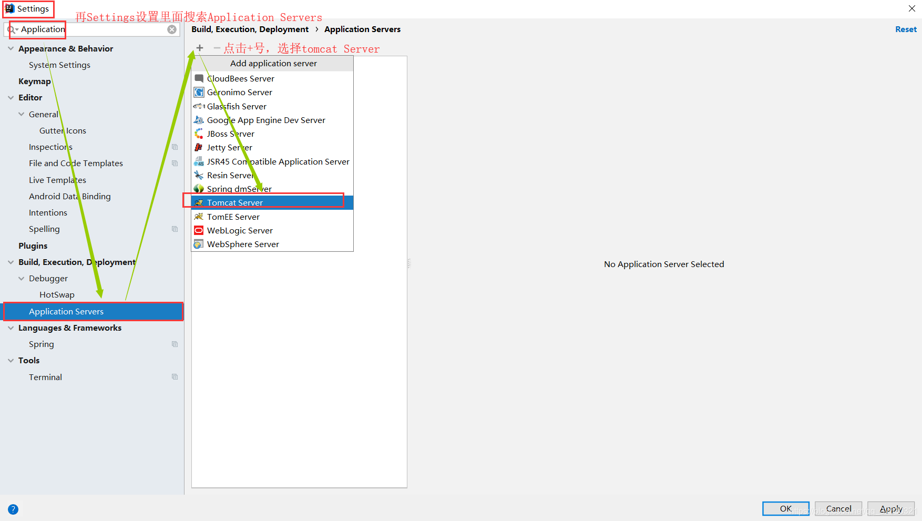Click the WebSphere Server icon
The height and width of the screenshot is (521, 922).
[199, 244]
